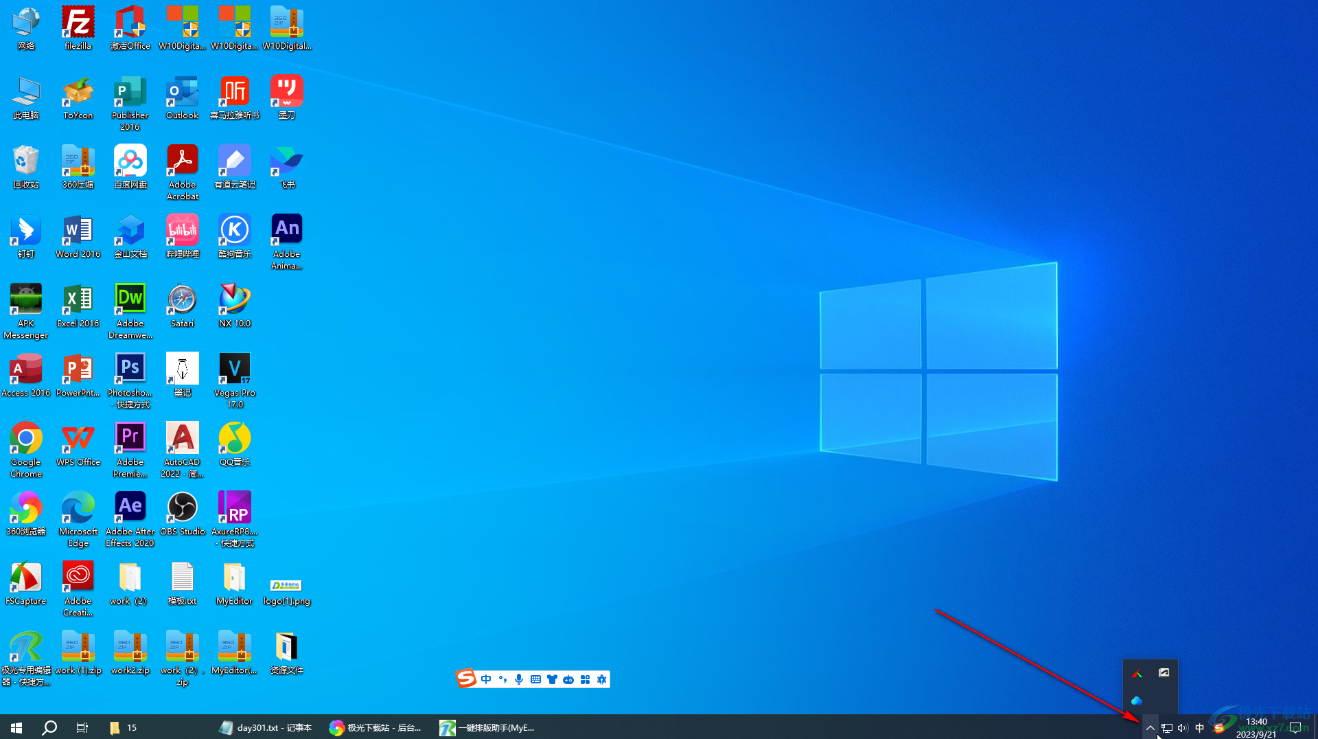Launch the Photoshop shortcut icon
Screen dimensions: 1318x739
point(130,380)
